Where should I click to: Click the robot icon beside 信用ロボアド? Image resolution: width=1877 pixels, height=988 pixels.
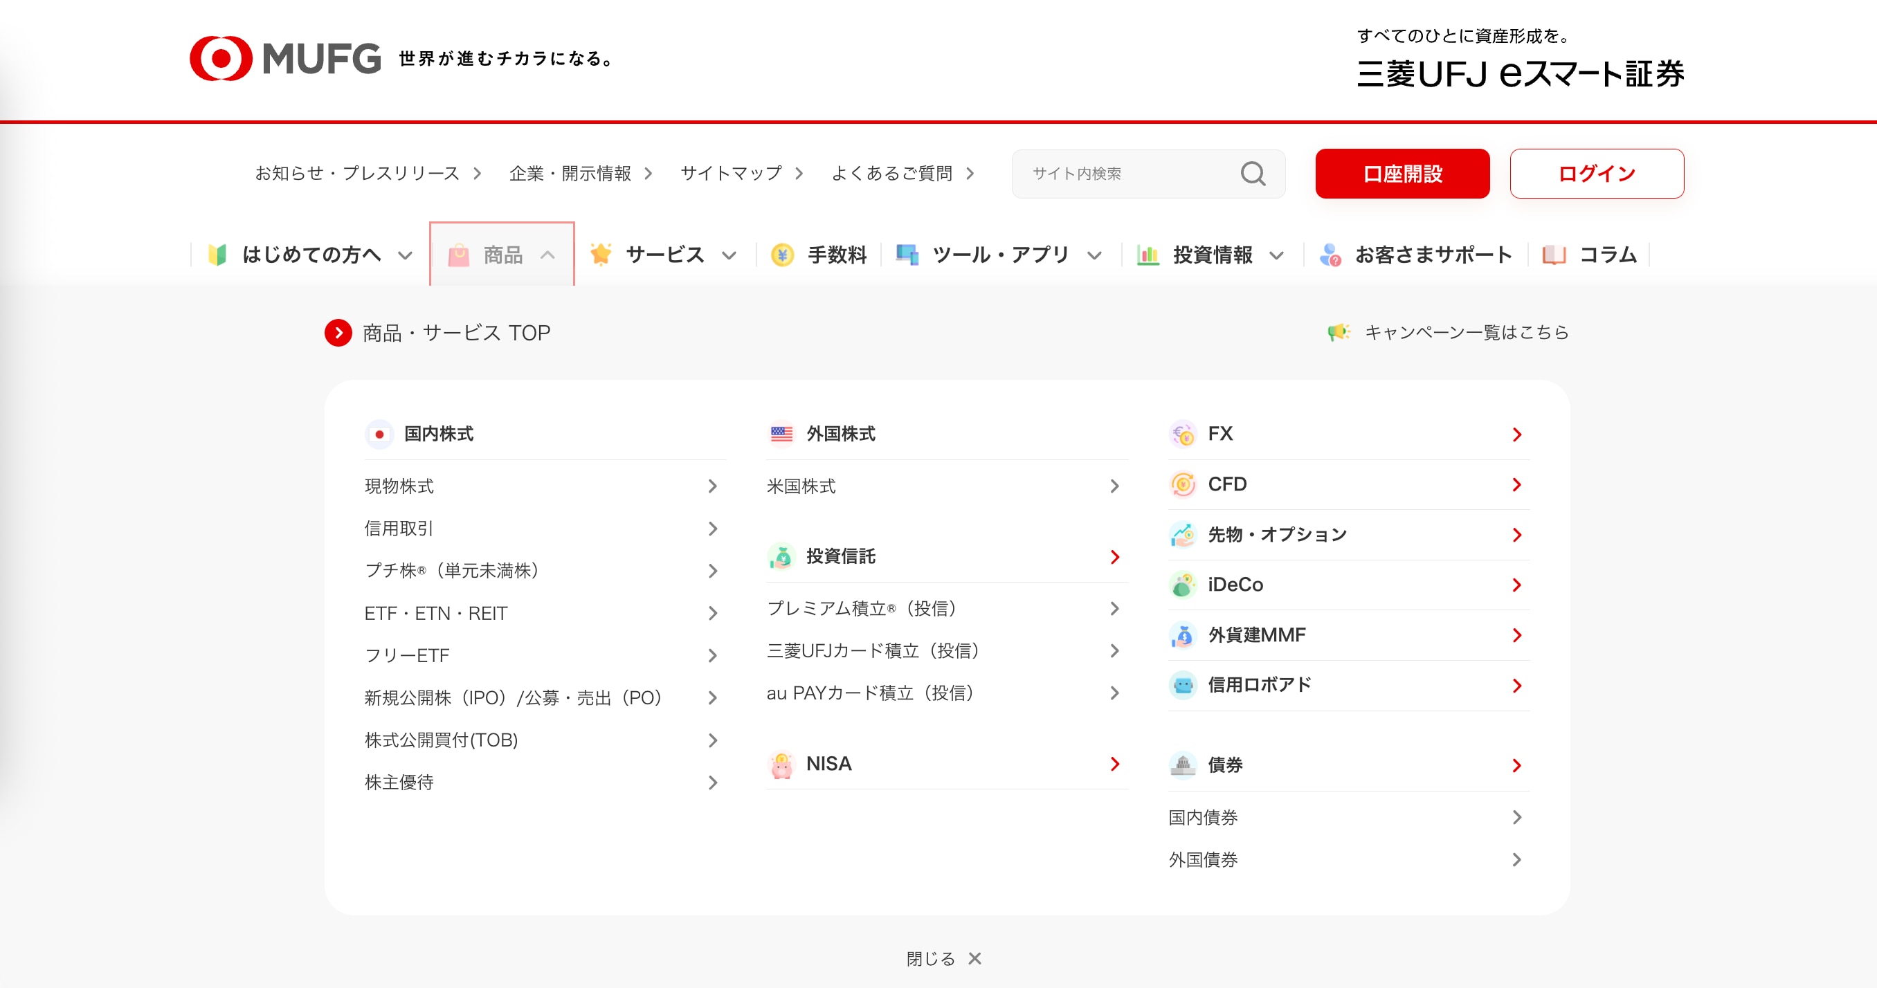point(1183,686)
